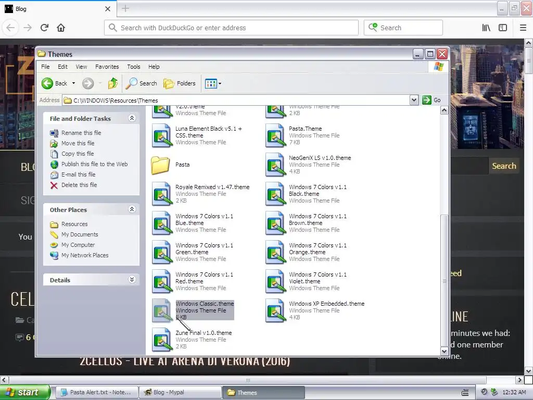
Task: Open the Tools menu
Action: (134, 67)
